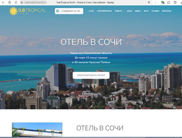Reload the page with the refresh icon

(16, 2)
